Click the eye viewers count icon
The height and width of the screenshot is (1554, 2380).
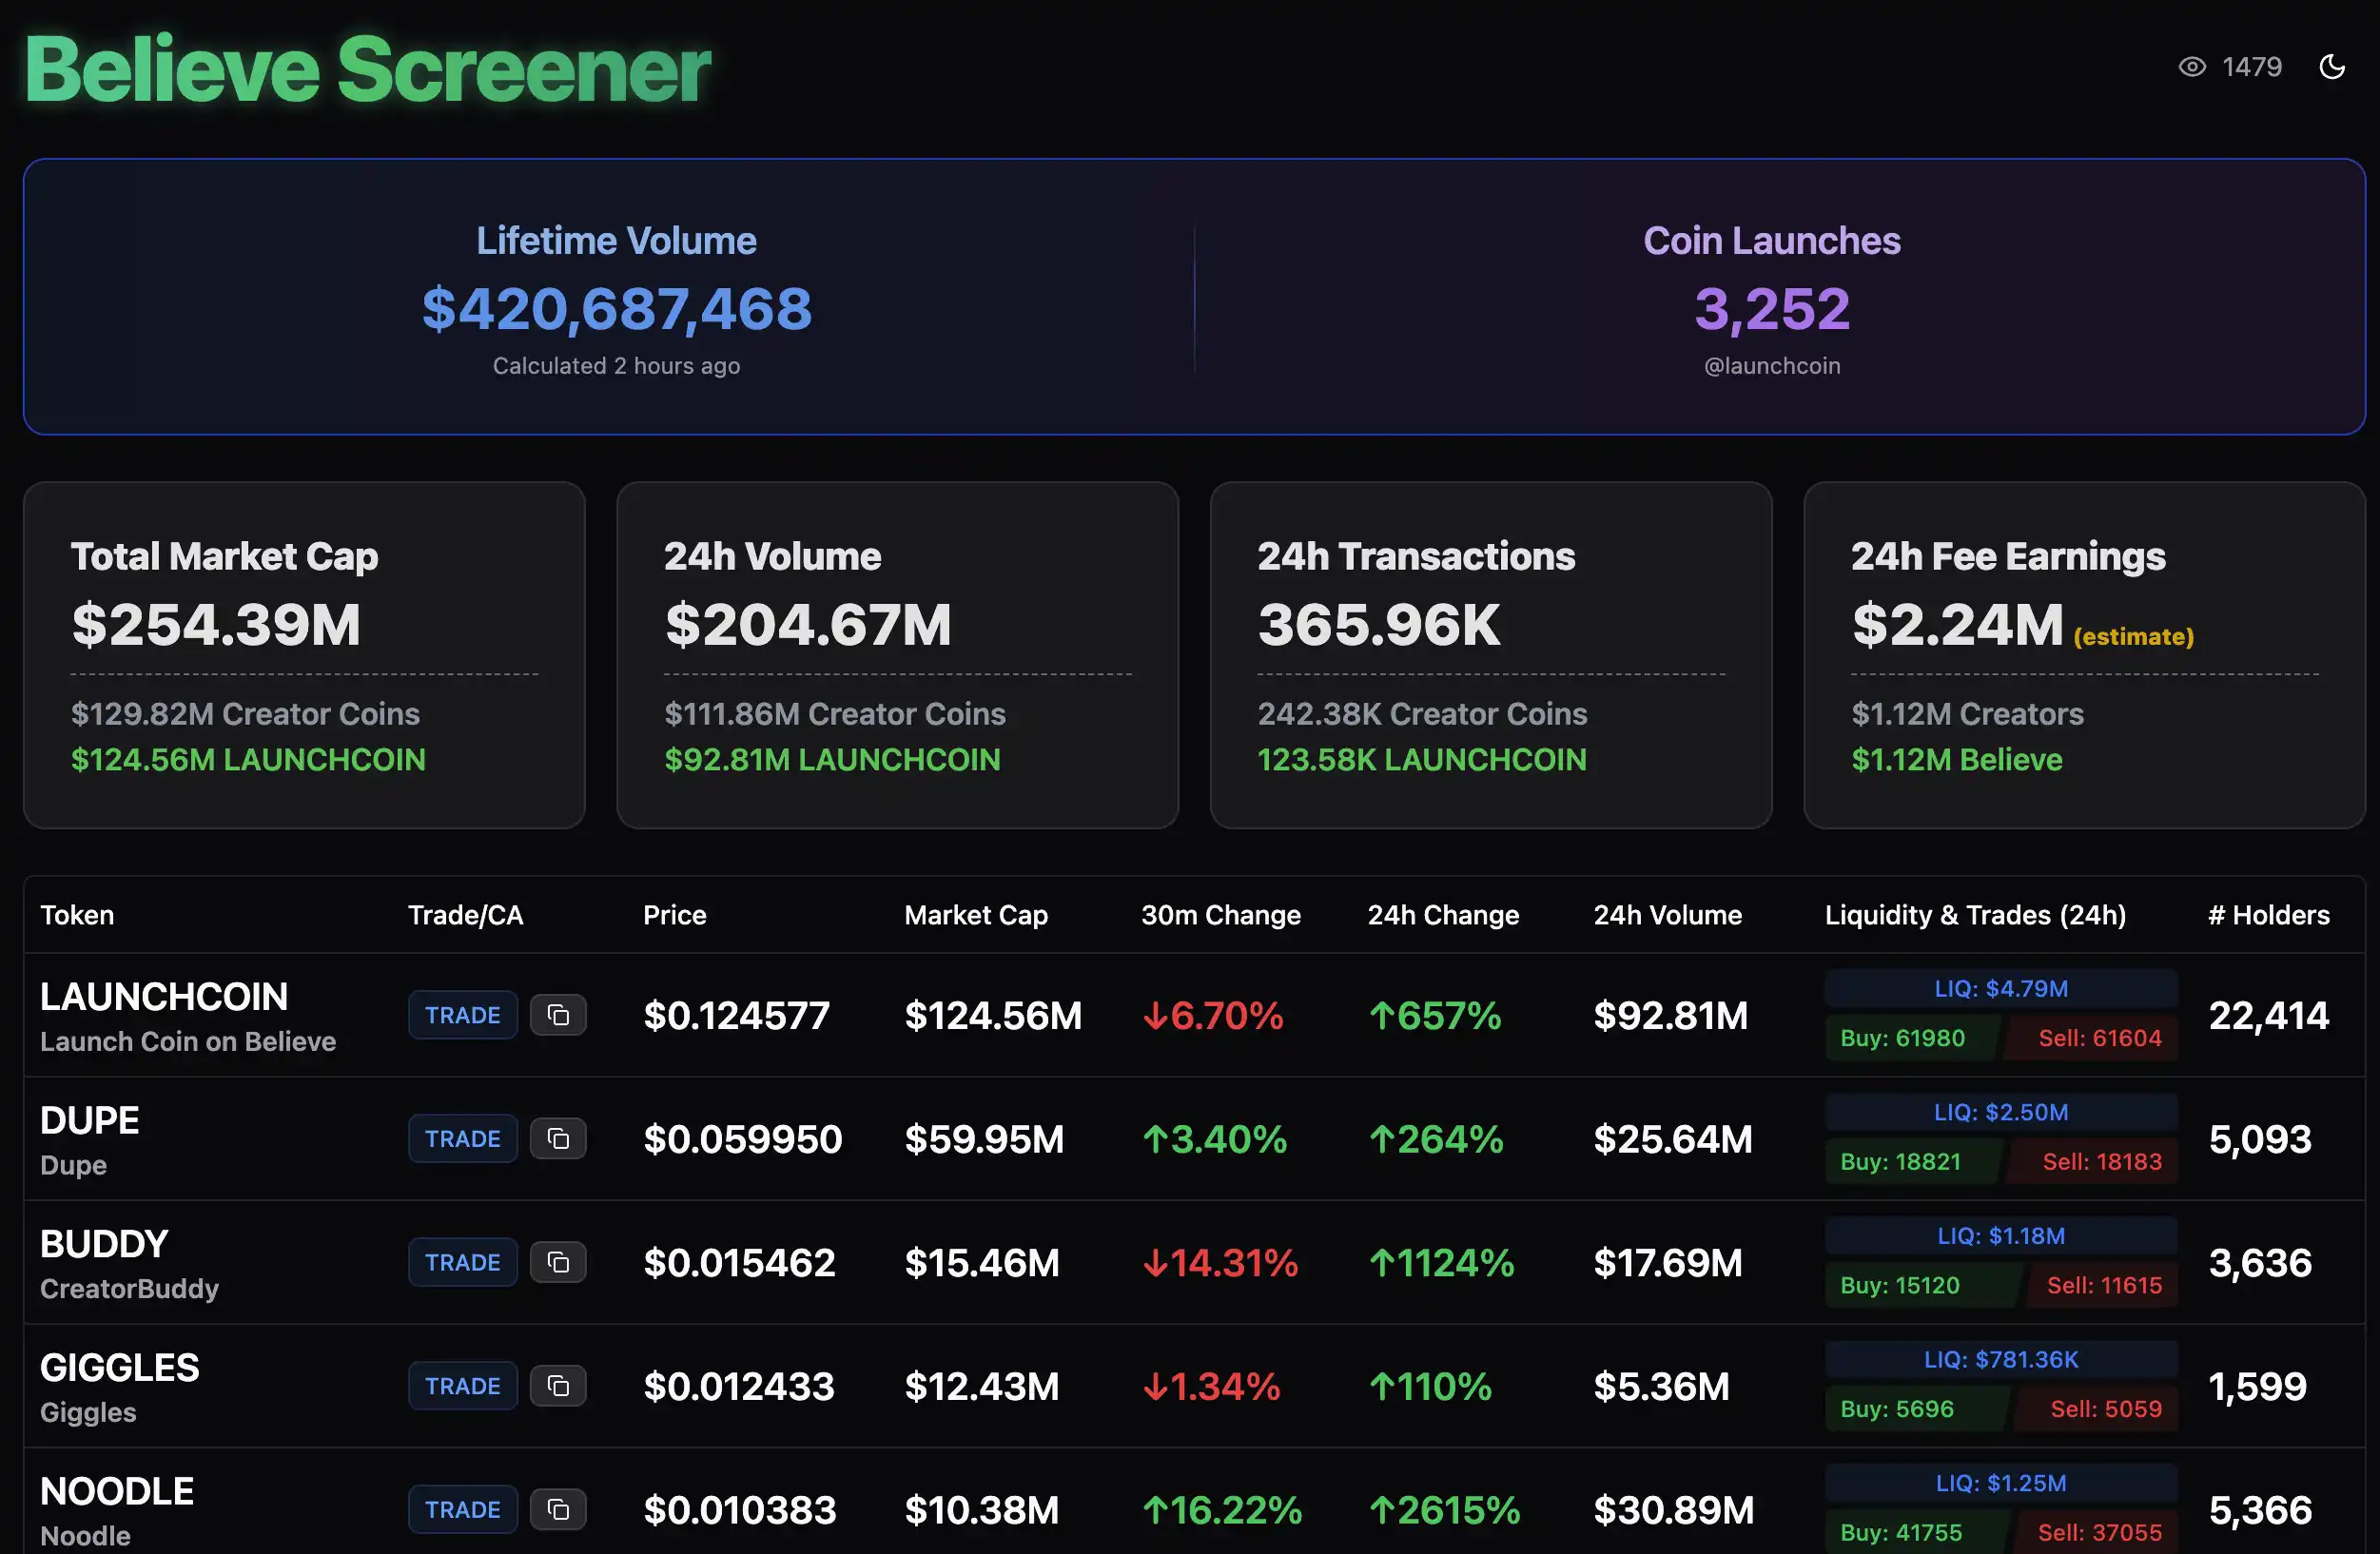coord(2192,67)
